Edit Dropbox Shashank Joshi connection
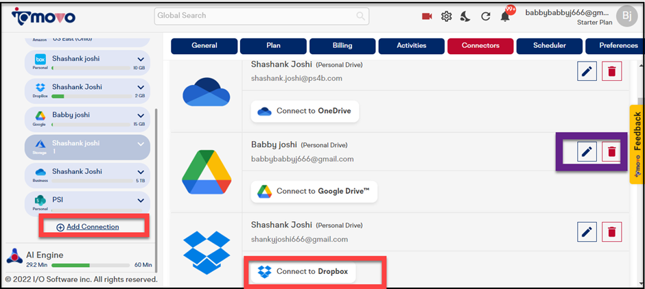Screen dimensions: 645x289 coord(587,232)
